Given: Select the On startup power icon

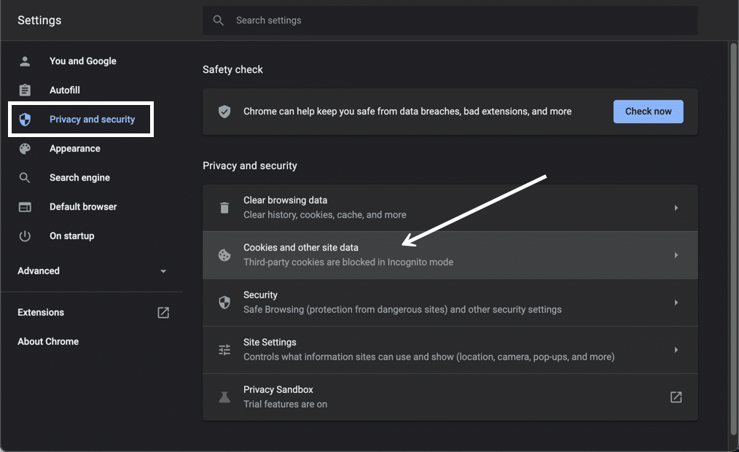Looking at the screenshot, I should point(24,235).
